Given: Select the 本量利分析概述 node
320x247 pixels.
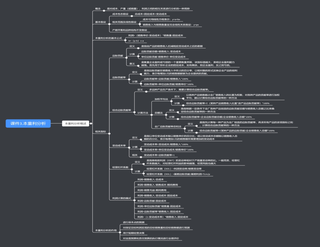Looking at the screenshot, I should tap(76, 123).
